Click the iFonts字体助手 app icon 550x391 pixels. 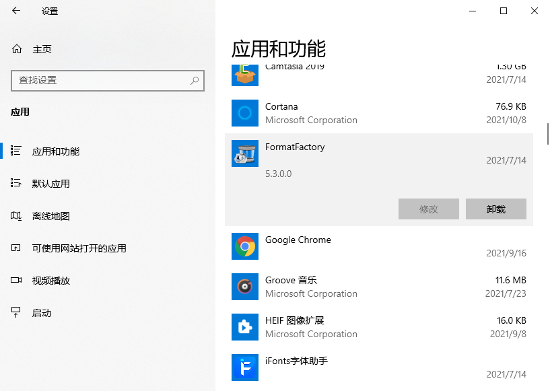coord(245,367)
